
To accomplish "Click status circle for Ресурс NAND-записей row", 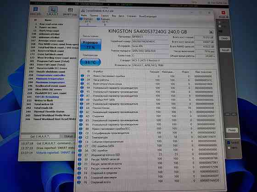I will [80, 160].
